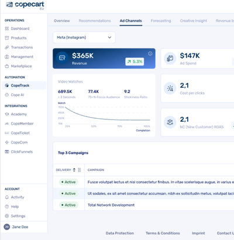Switch to the Recommendations tab
This screenshot has height=240, width=234.
click(x=95, y=20)
